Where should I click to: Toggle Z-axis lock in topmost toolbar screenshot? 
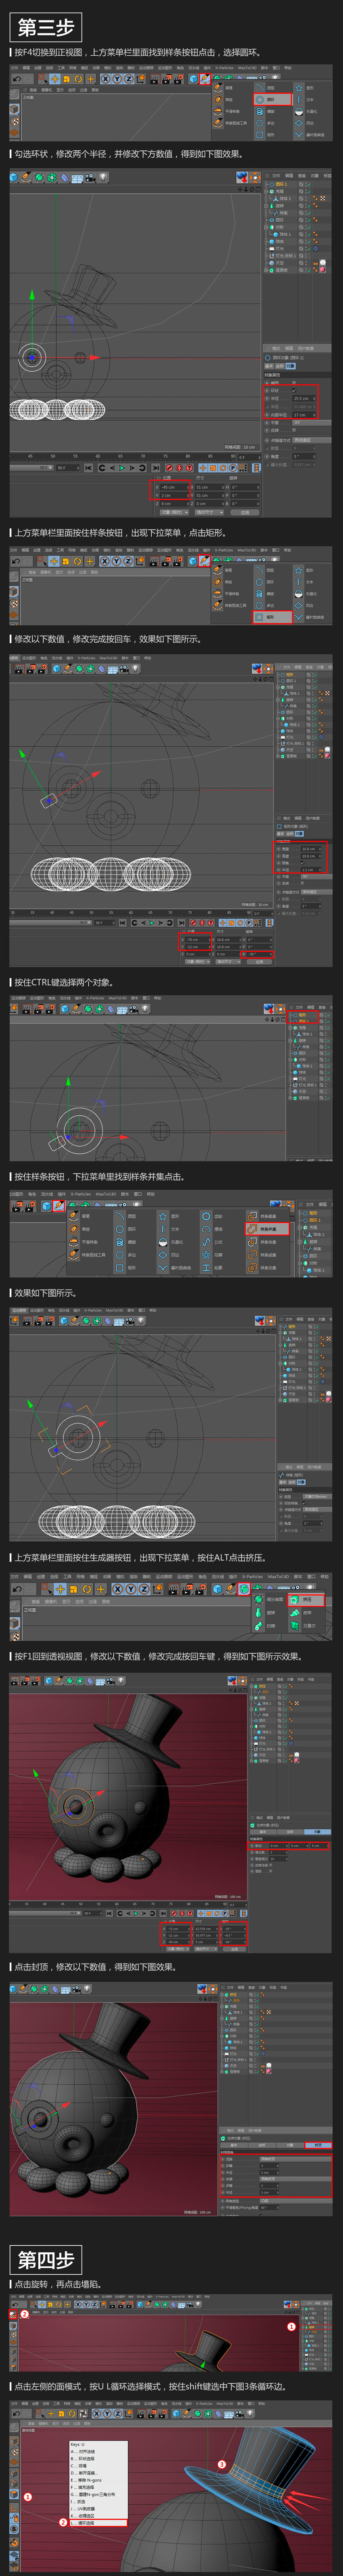pos(128,79)
